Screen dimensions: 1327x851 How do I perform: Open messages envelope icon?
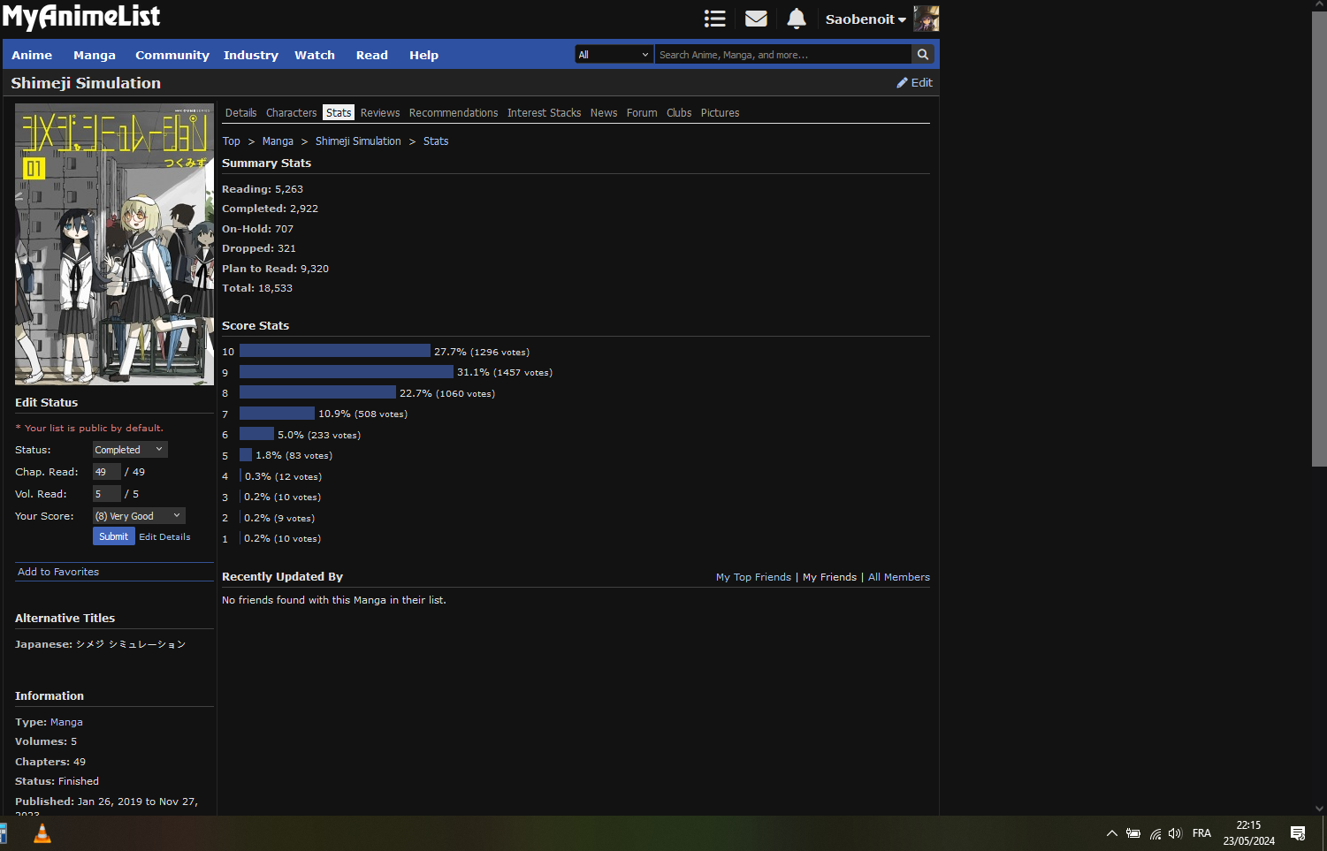pos(756,19)
